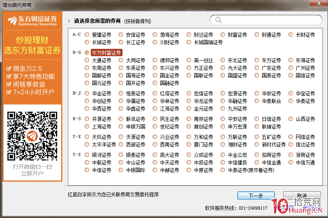The height and width of the screenshot is (218, 328).
Task: Select the 爱建证券 radio option
Action: (x=87, y=35)
